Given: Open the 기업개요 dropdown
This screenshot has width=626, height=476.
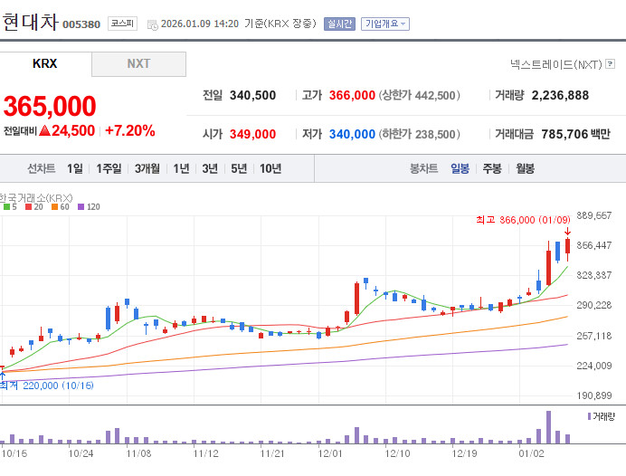Looking at the screenshot, I should tap(384, 24).
